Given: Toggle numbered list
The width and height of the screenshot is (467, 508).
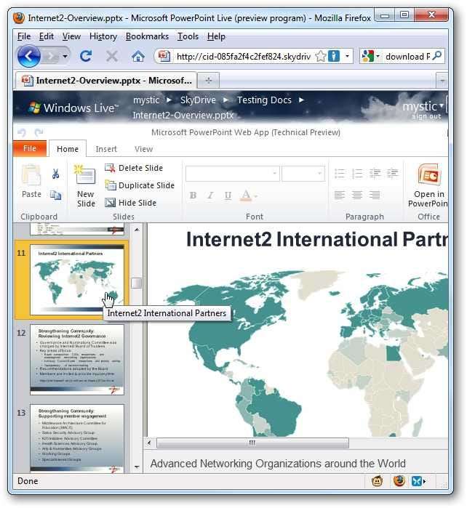Looking at the screenshot, I should 357,174.
